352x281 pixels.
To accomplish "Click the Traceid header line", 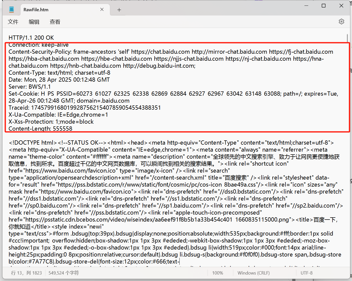I will (x=85, y=108).
